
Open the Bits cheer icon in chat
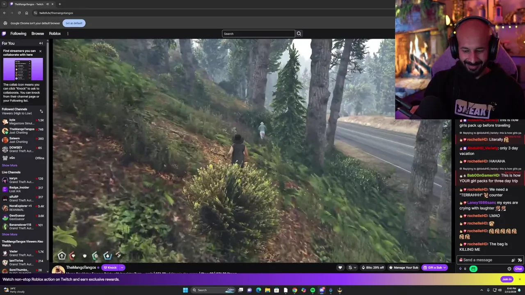[x=513, y=260]
